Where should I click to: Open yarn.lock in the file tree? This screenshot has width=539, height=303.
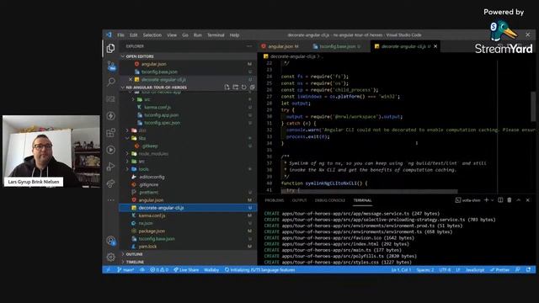point(148,247)
